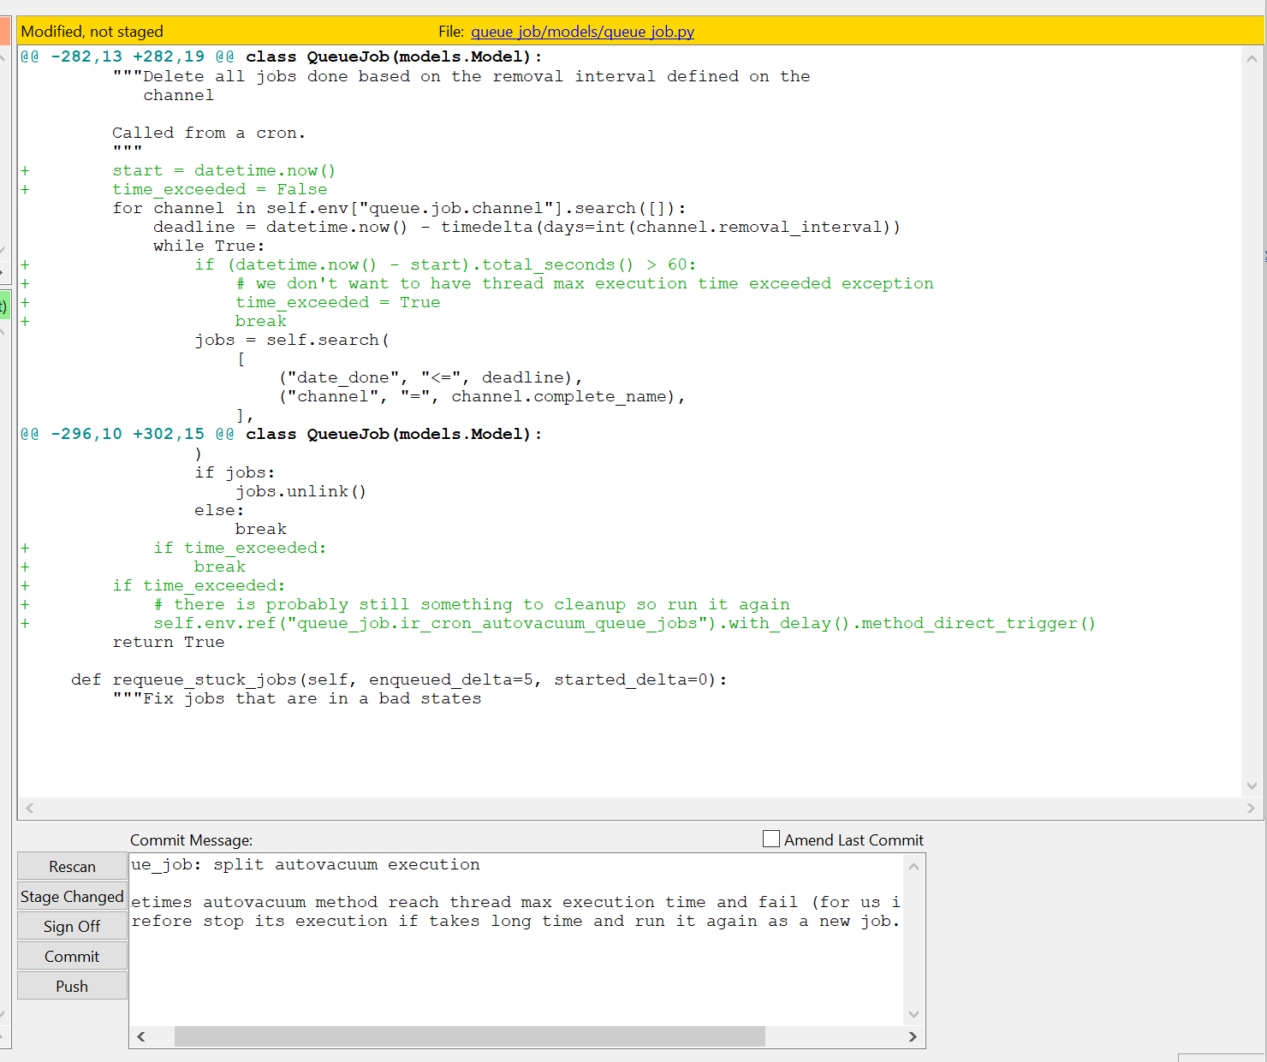This screenshot has width=1267, height=1062.
Task: Click commit message left scroll arrow
Action: click(141, 1036)
